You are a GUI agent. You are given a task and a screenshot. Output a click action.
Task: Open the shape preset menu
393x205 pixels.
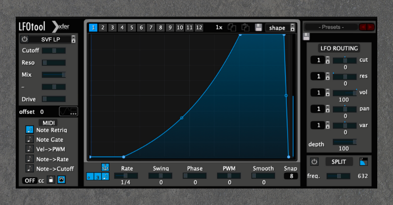click(277, 28)
